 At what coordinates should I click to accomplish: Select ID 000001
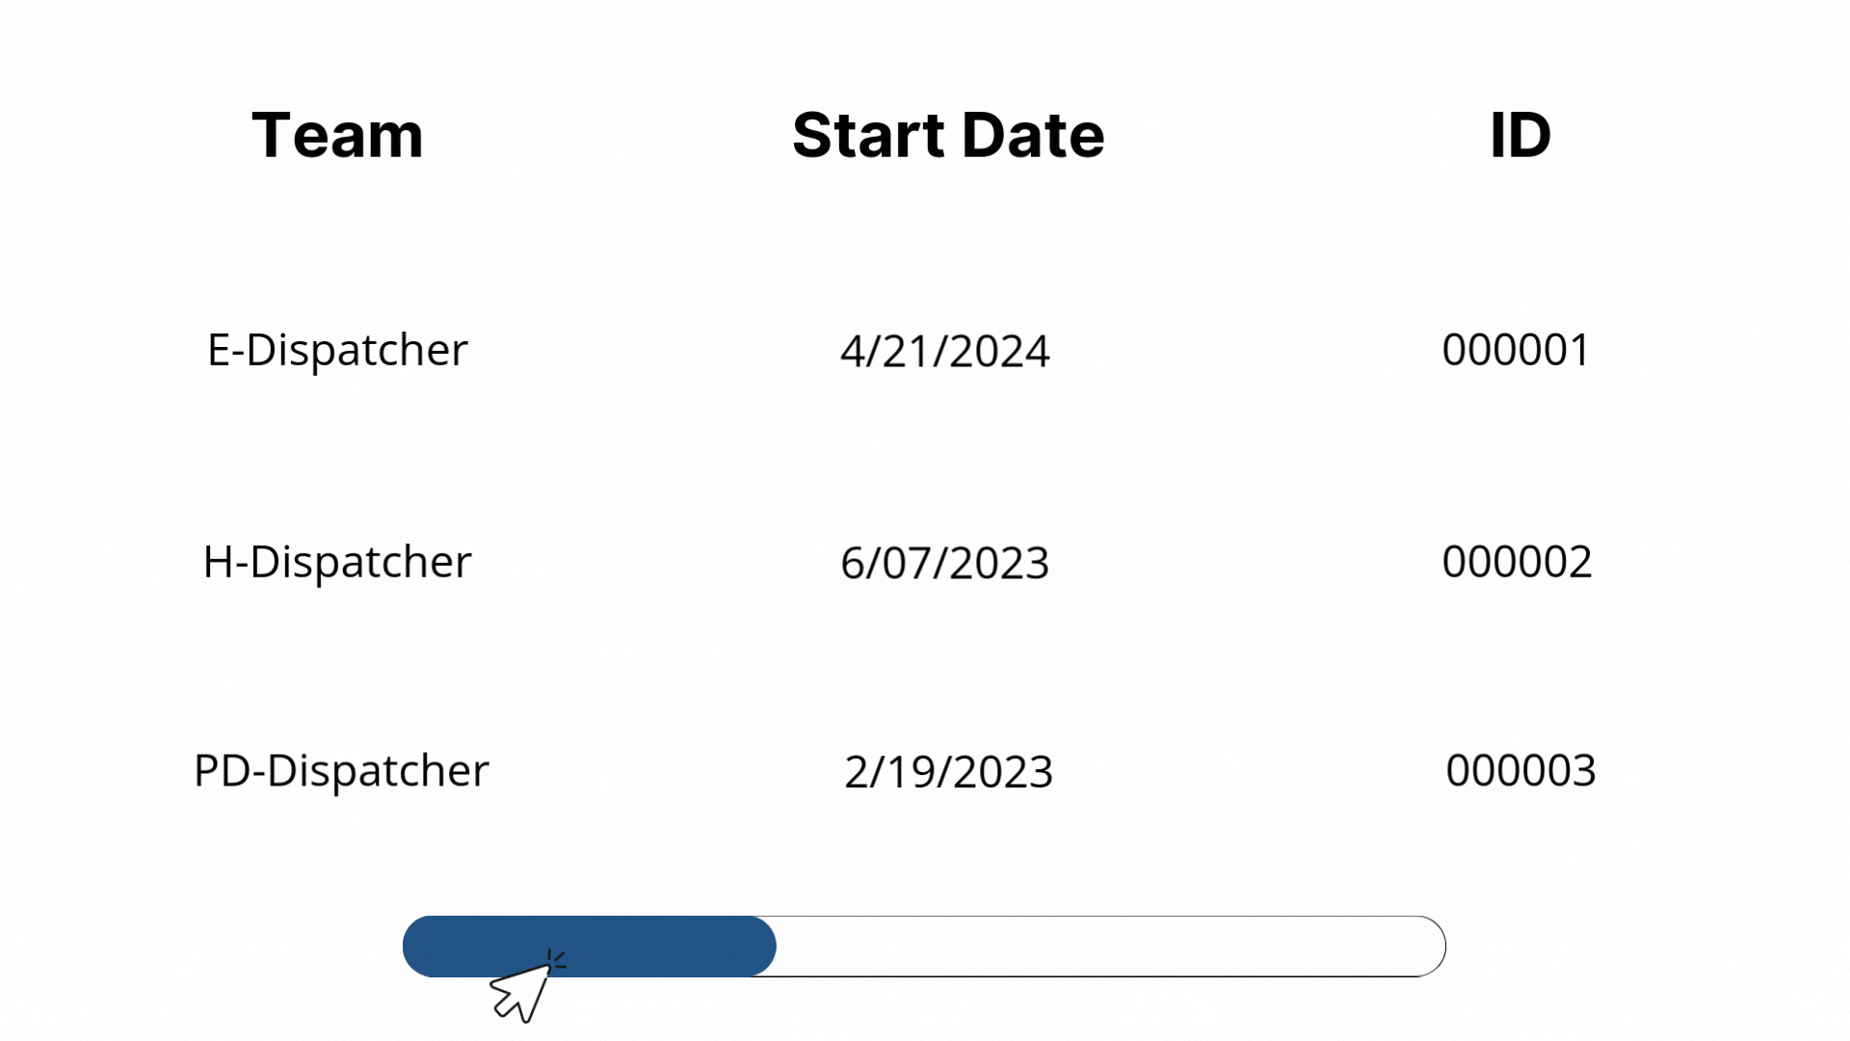pos(1517,350)
